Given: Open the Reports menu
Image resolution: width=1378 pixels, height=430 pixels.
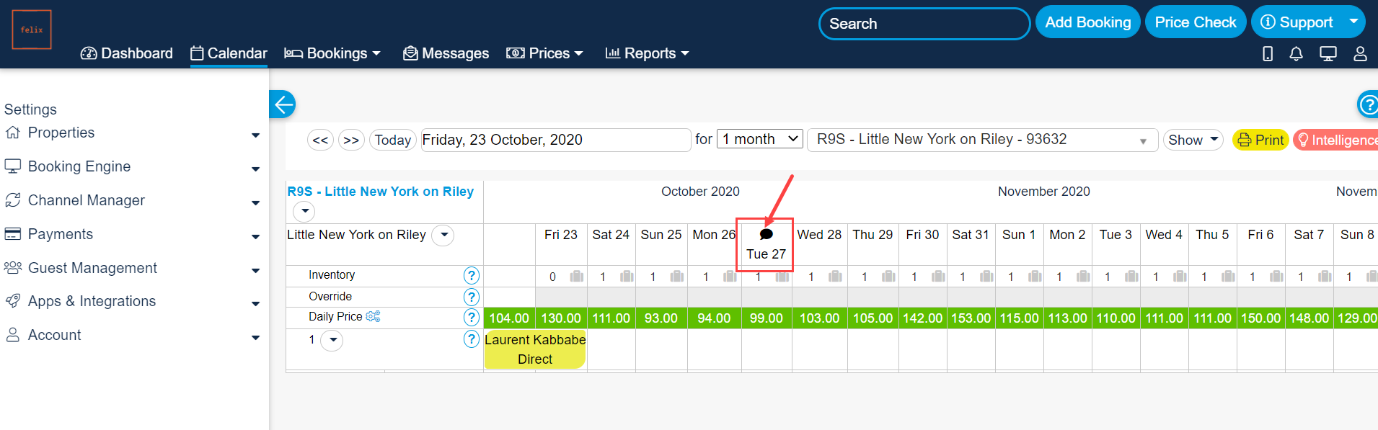Looking at the screenshot, I should (648, 53).
